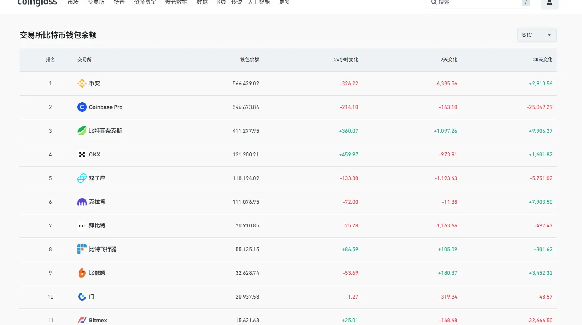The width and height of the screenshot is (582, 325).
Task: Click the +360.07 24-hour change value
Action: 349,131
